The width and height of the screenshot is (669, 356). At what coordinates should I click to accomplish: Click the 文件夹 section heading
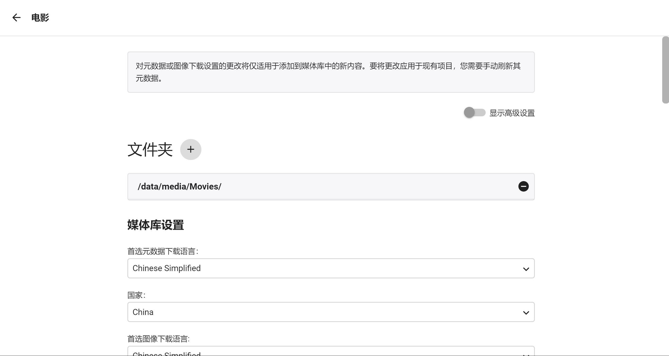[150, 150]
